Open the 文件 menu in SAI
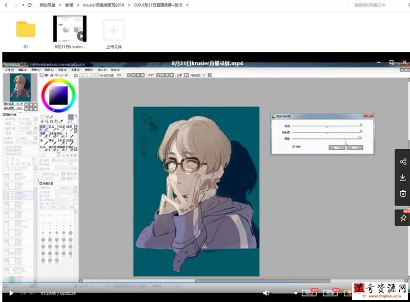 point(9,70)
